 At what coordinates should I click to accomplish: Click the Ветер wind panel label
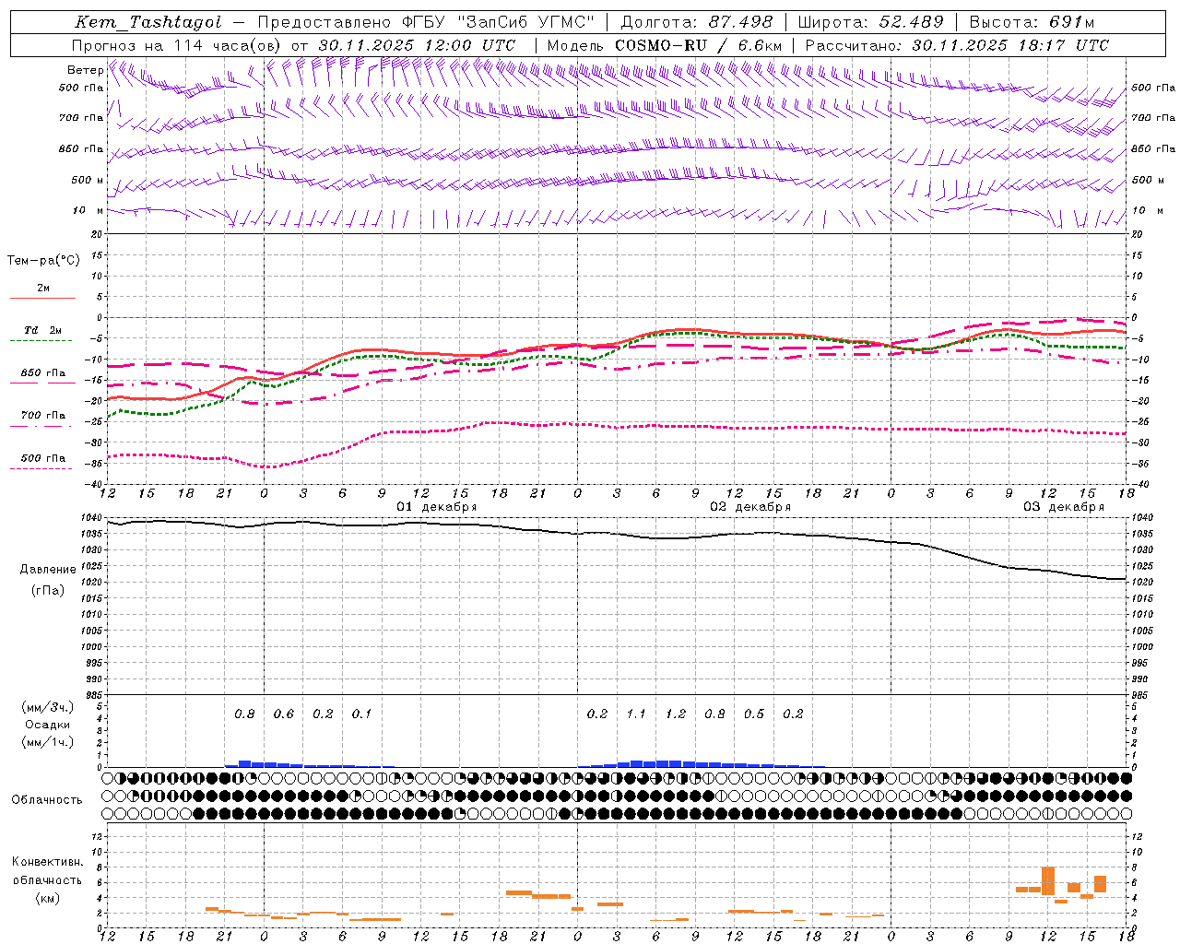pyautogui.click(x=85, y=70)
